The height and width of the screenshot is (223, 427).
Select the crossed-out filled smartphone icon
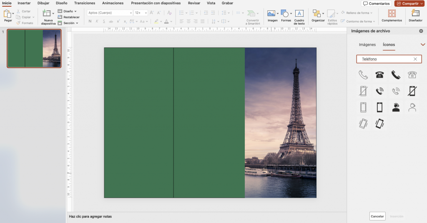pyautogui.click(x=412, y=91)
